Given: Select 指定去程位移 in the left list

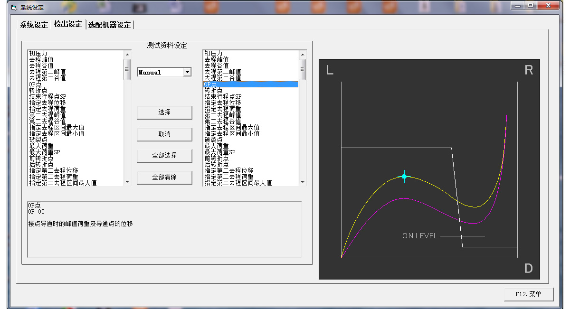Looking at the screenshot, I should pyautogui.click(x=76, y=103).
